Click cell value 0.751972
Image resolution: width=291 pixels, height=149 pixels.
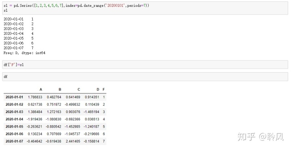pyautogui.click(x=54, y=105)
